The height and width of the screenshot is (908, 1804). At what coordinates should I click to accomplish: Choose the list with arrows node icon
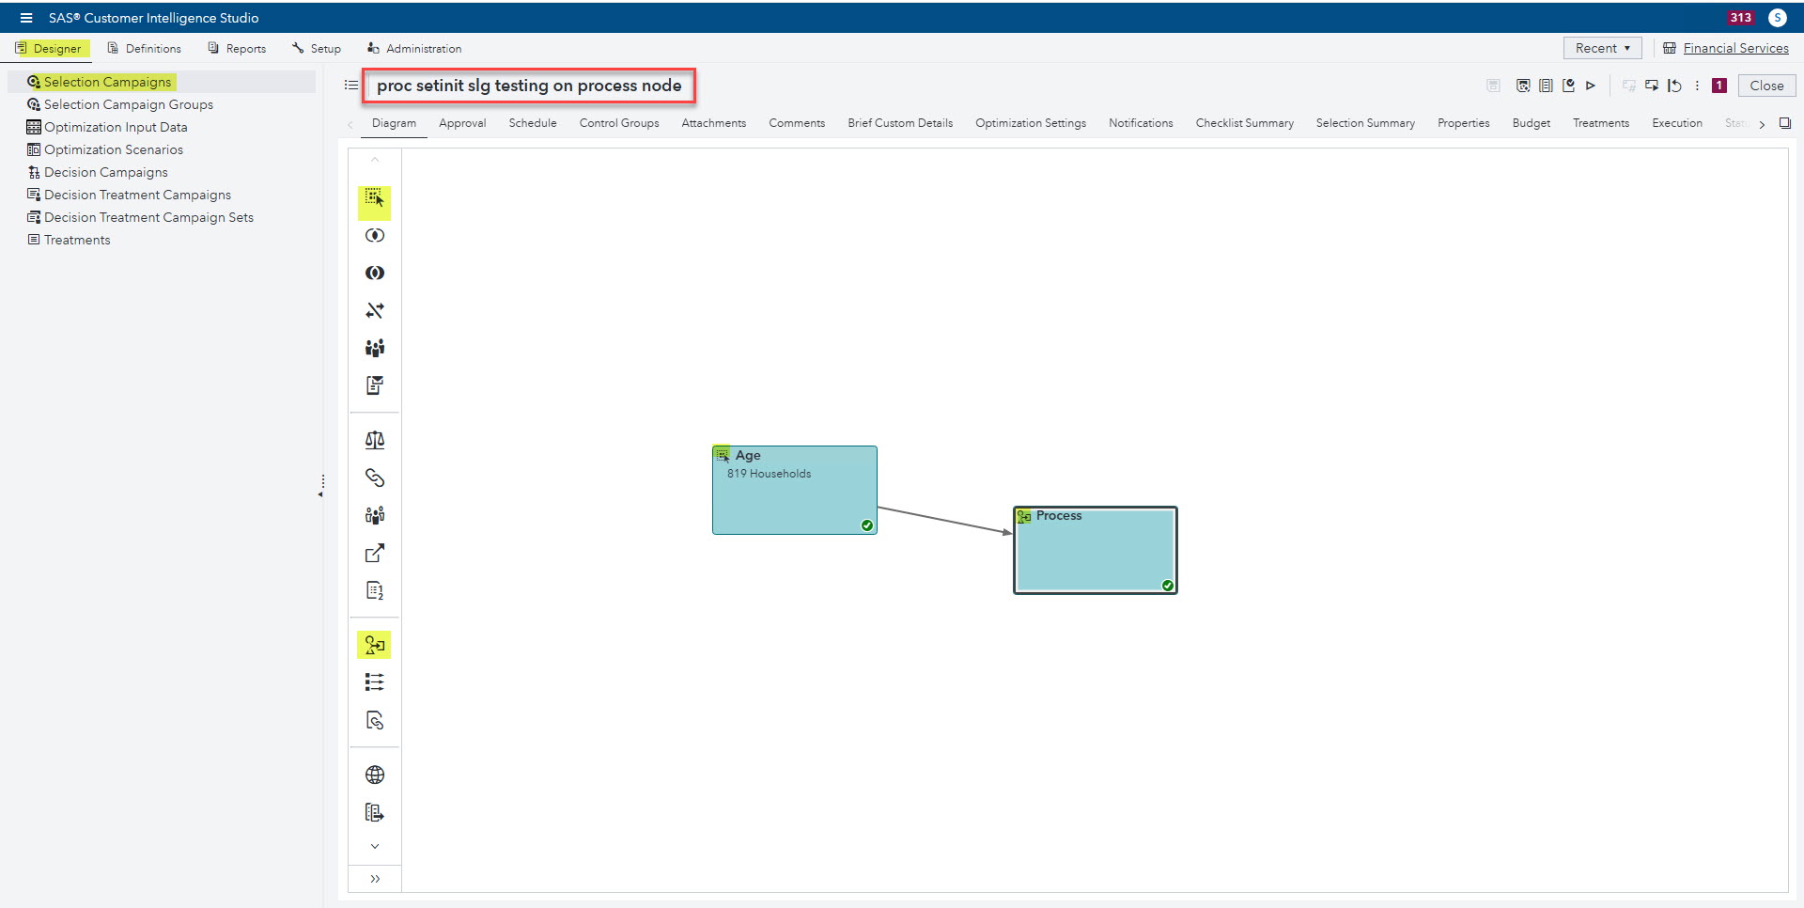(374, 682)
